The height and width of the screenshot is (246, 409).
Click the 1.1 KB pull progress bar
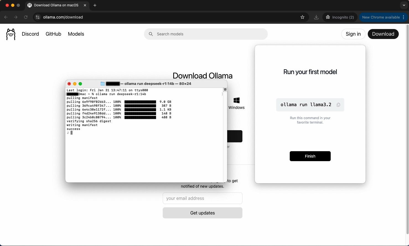pos(140,109)
